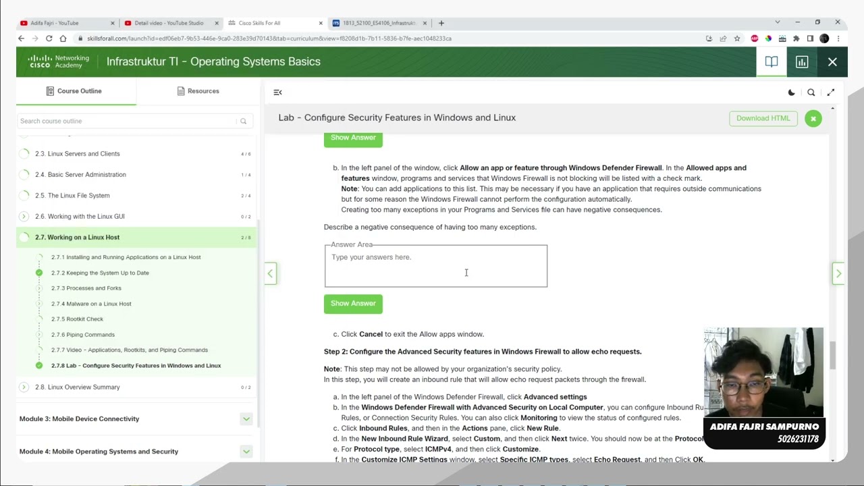
Task: Open 2.7.3 Processes and Forks
Action: pyautogui.click(x=86, y=288)
